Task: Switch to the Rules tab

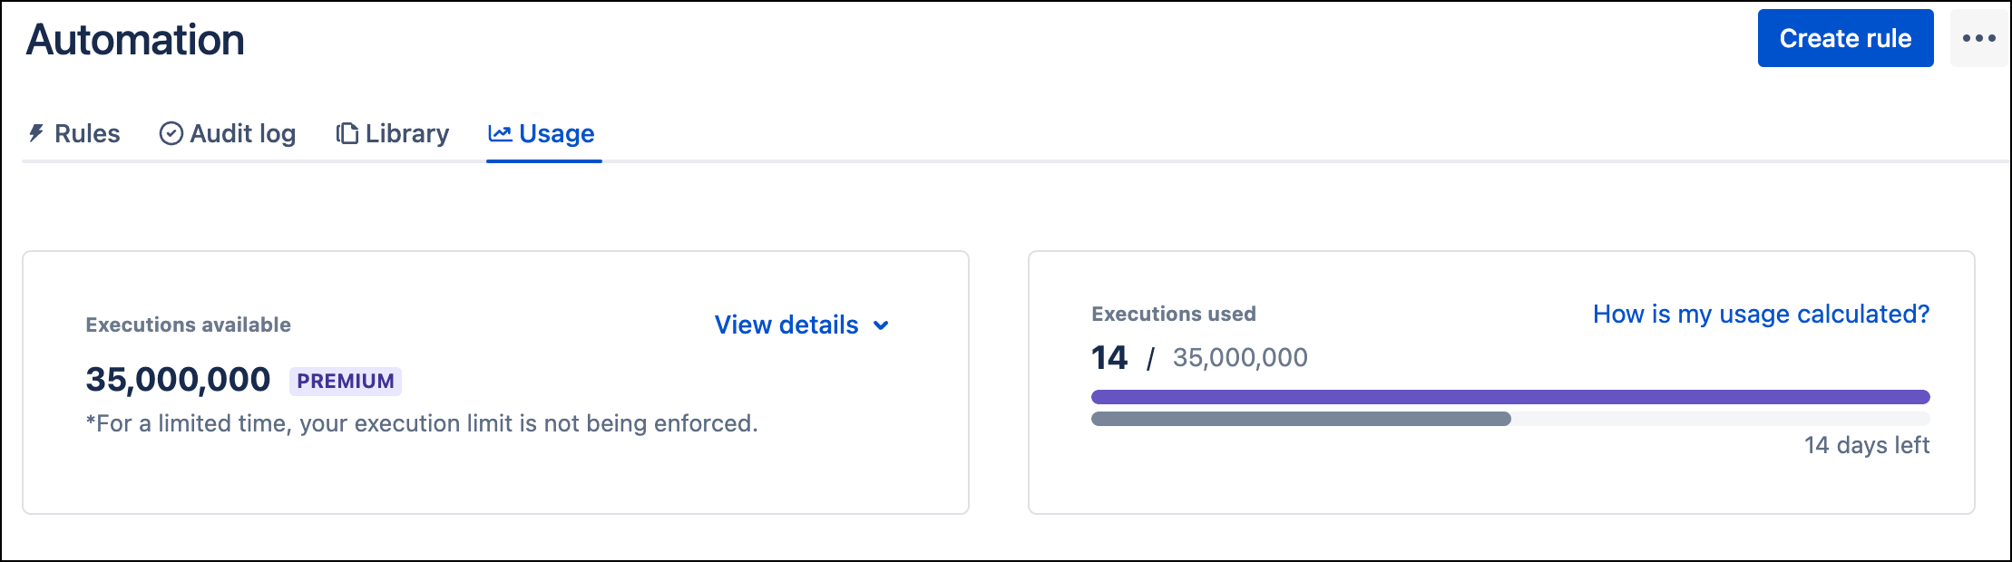Action: (74, 133)
